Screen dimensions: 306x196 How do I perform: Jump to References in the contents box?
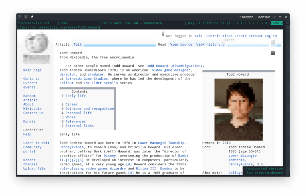pyautogui.click(x=75, y=121)
